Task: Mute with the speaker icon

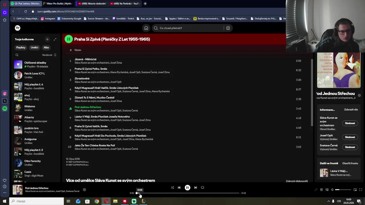Action: pos(332,190)
